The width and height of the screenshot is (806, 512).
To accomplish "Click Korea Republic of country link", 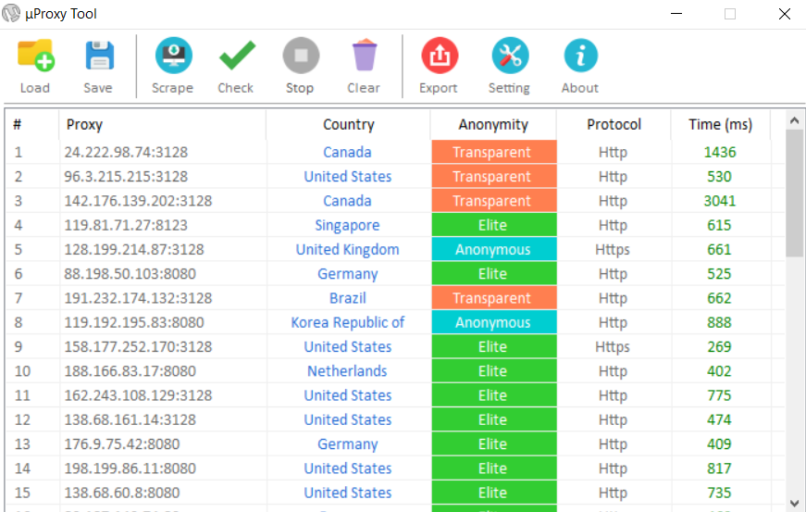I will pyautogui.click(x=348, y=322).
